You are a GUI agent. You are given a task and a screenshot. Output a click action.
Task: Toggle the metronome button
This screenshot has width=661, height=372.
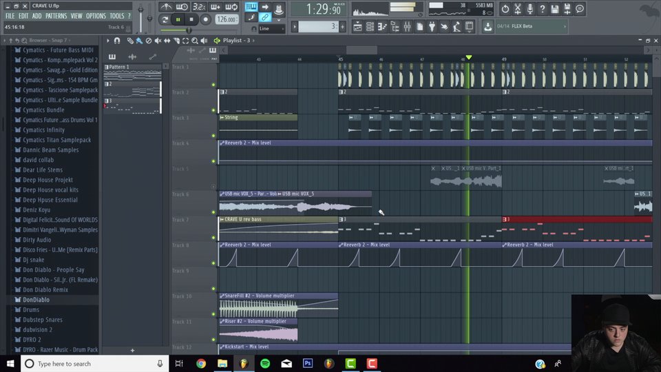pos(166,7)
